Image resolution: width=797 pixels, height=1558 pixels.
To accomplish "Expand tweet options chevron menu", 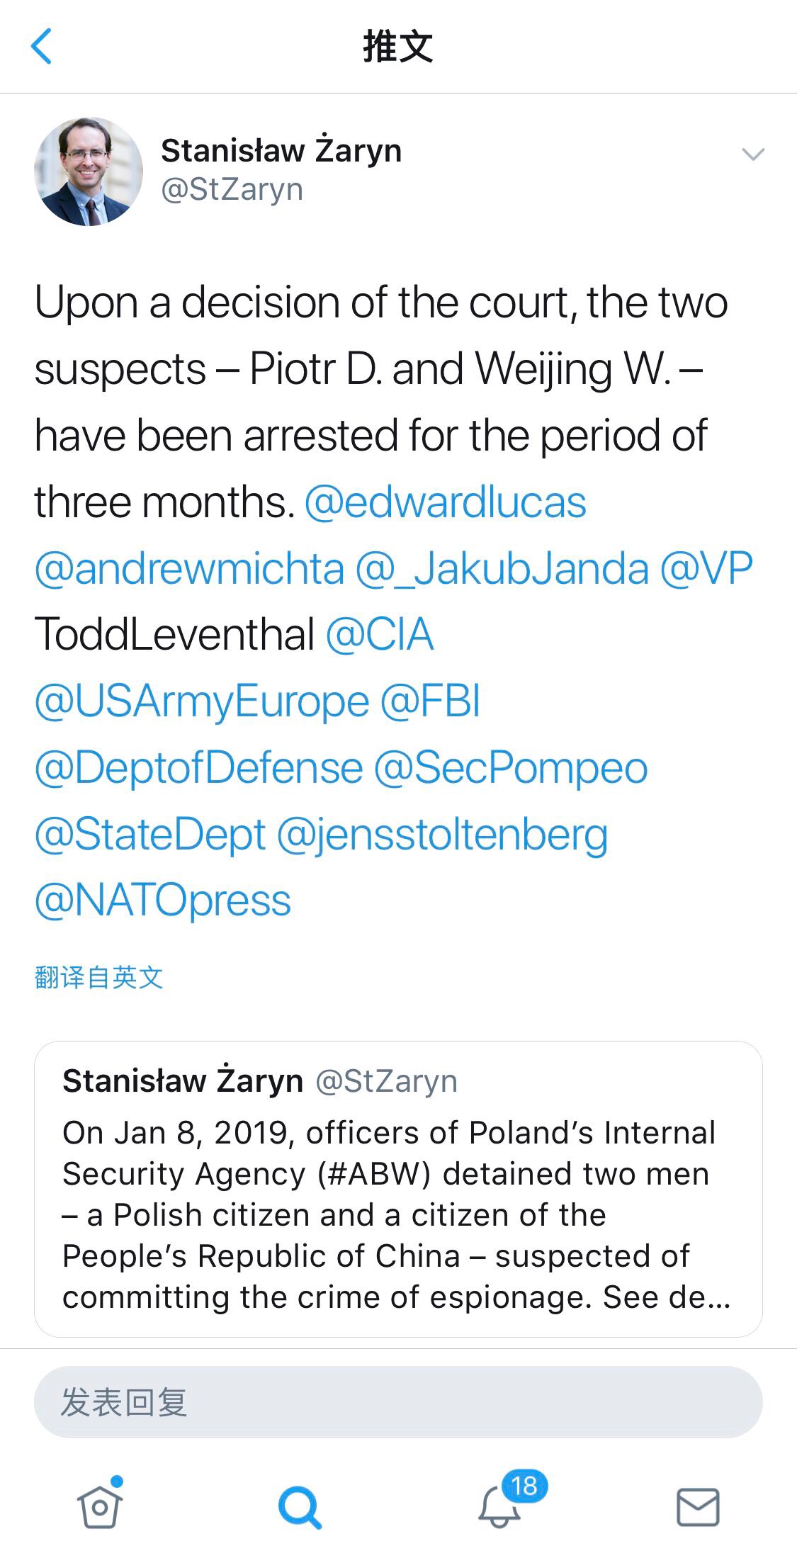I will (x=752, y=154).
